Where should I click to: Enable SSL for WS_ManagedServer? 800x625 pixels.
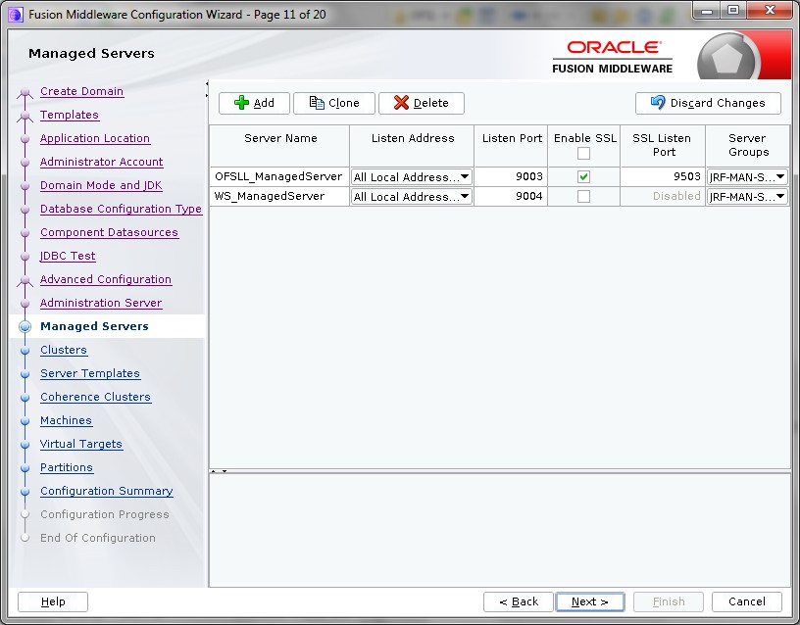(x=583, y=196)
